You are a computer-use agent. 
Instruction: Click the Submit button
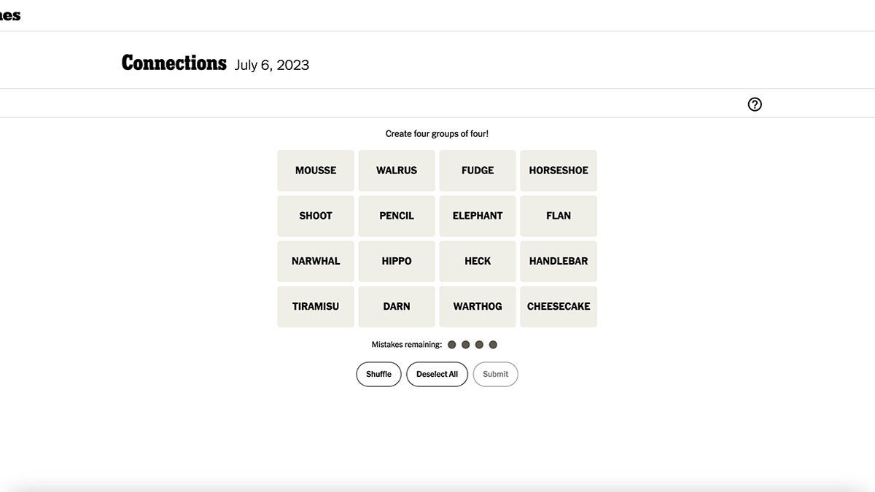click(x=495, y=374)
